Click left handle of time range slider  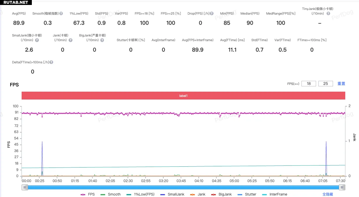coord(25,187)
